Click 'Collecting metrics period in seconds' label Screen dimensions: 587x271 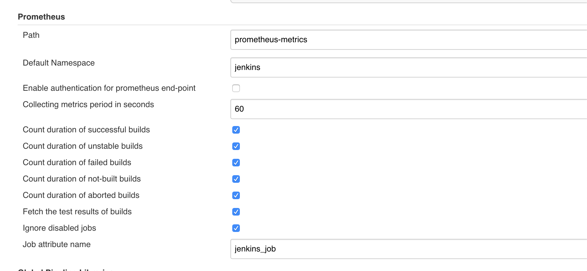88,105
